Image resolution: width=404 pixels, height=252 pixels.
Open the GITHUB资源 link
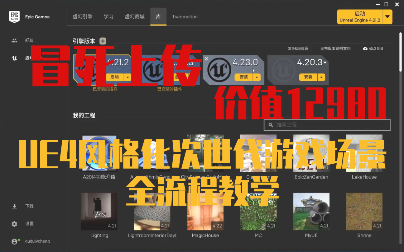pos(298,49)
